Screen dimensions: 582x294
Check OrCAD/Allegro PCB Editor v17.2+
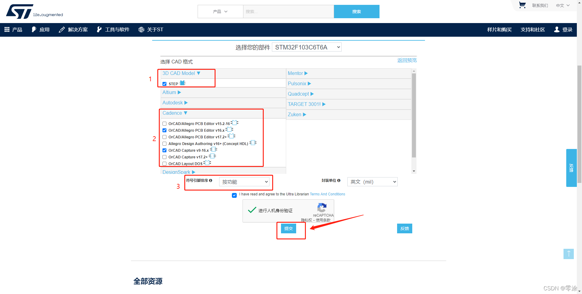pyautogui.click(x=164, y=137)
